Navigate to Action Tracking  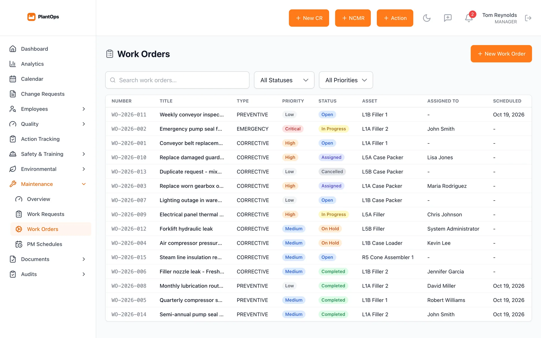point(48,139)
